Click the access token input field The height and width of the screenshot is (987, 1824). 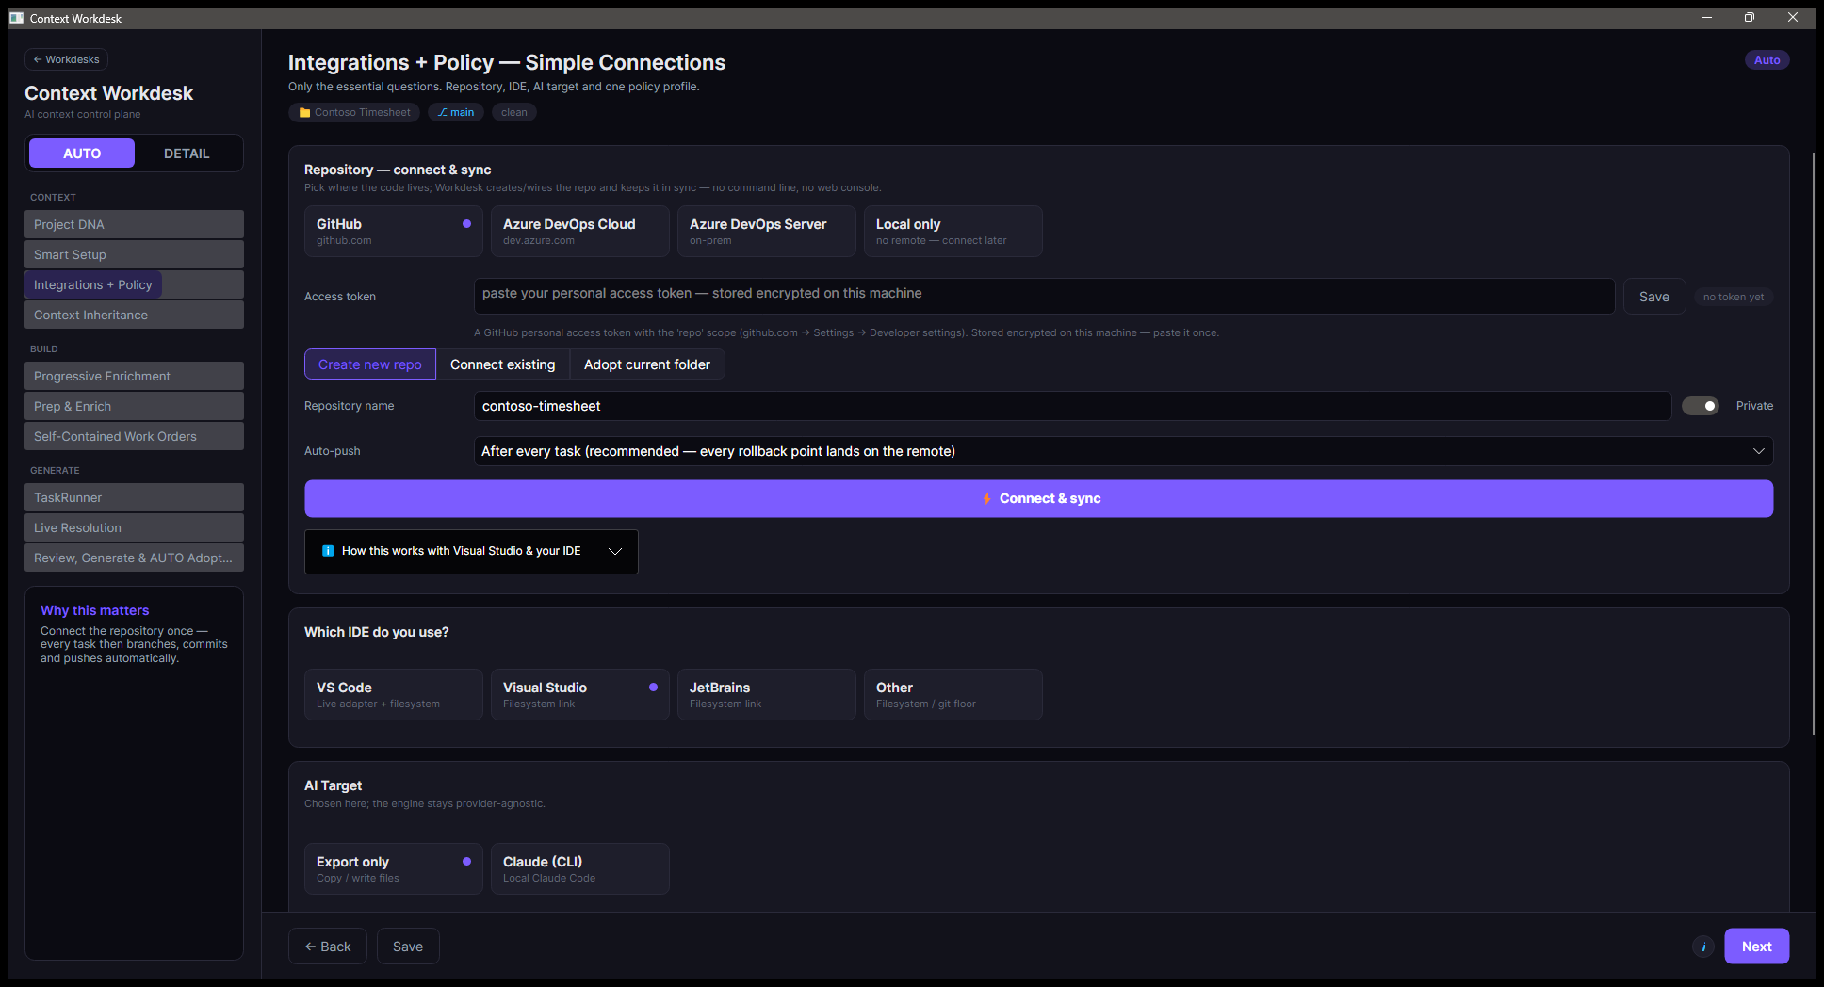tap(1044, 296)
